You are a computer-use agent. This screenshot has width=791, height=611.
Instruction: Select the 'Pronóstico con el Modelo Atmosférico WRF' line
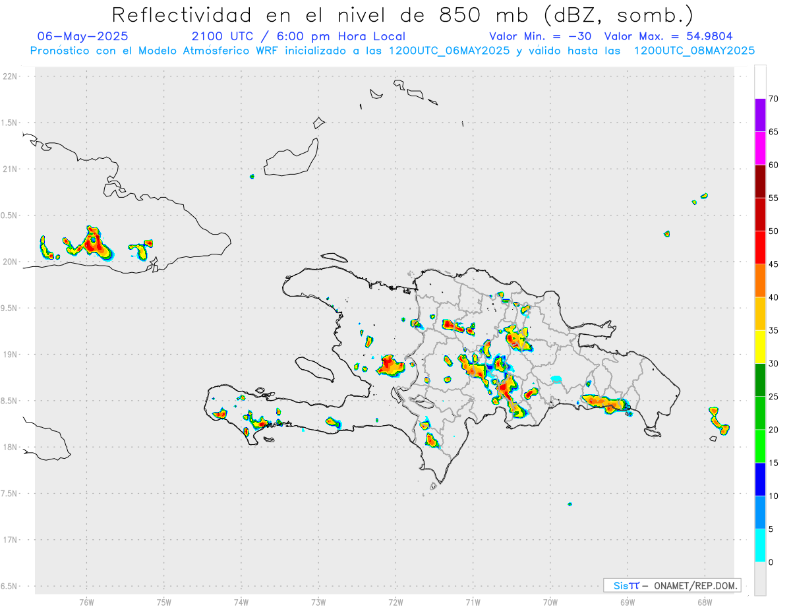[392, 51]
